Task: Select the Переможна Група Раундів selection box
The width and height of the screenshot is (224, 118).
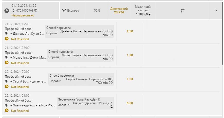Action: point(85,103)
